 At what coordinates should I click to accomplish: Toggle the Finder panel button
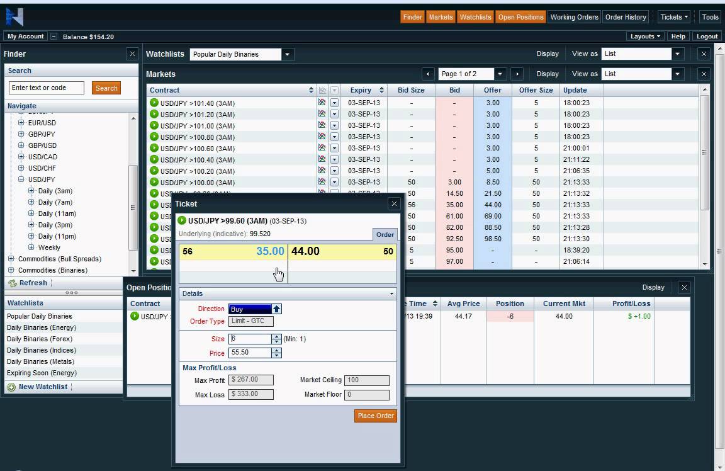(x=412, y=17)
